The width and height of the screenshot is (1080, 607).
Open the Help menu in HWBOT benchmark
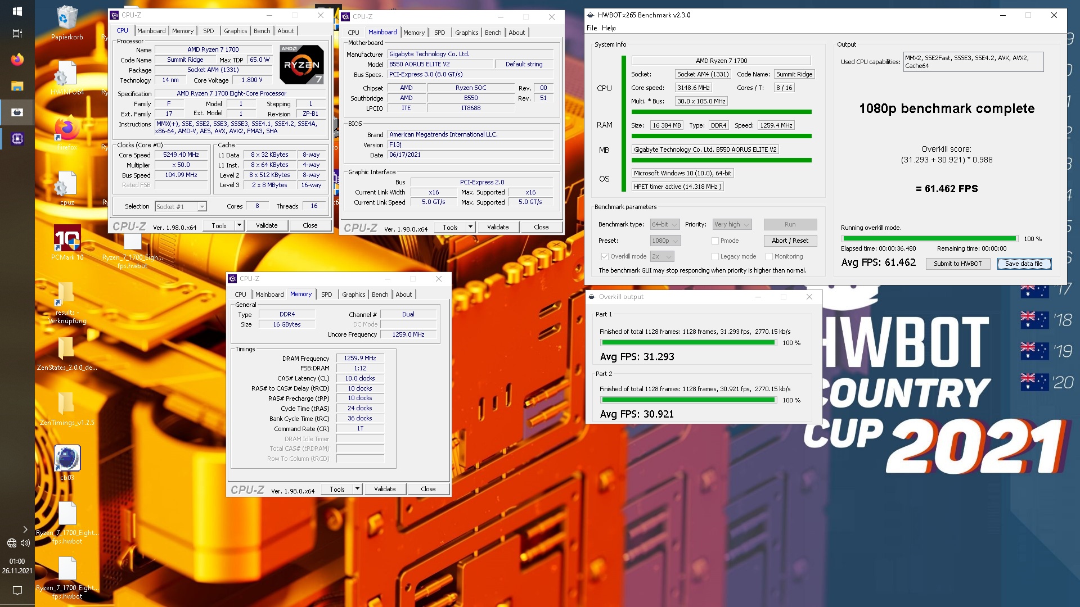tap(609, 28)
